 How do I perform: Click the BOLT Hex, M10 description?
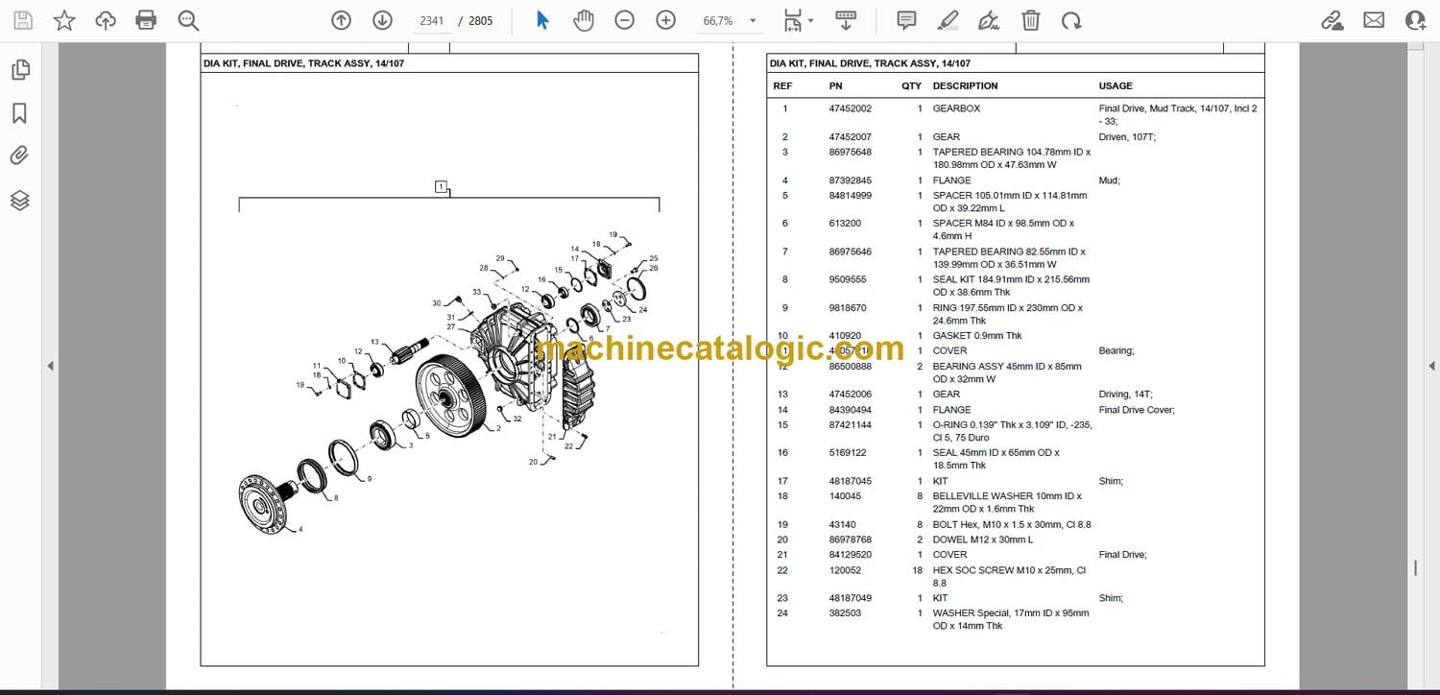pos(1012,525)
